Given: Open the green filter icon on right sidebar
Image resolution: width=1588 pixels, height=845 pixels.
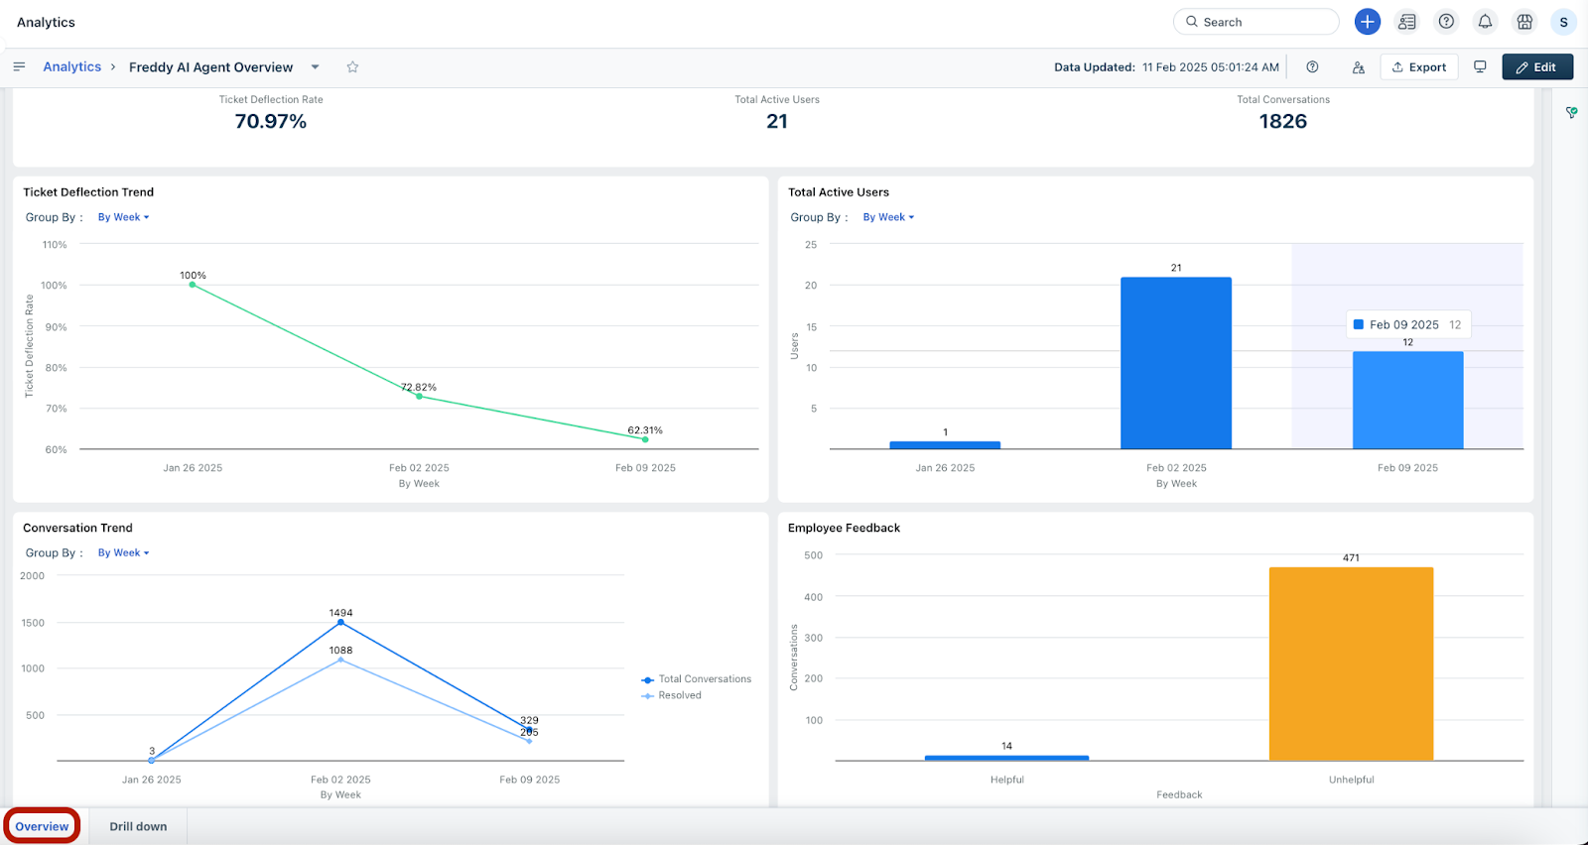Looking at the screenshot, I should [1571, 112].
